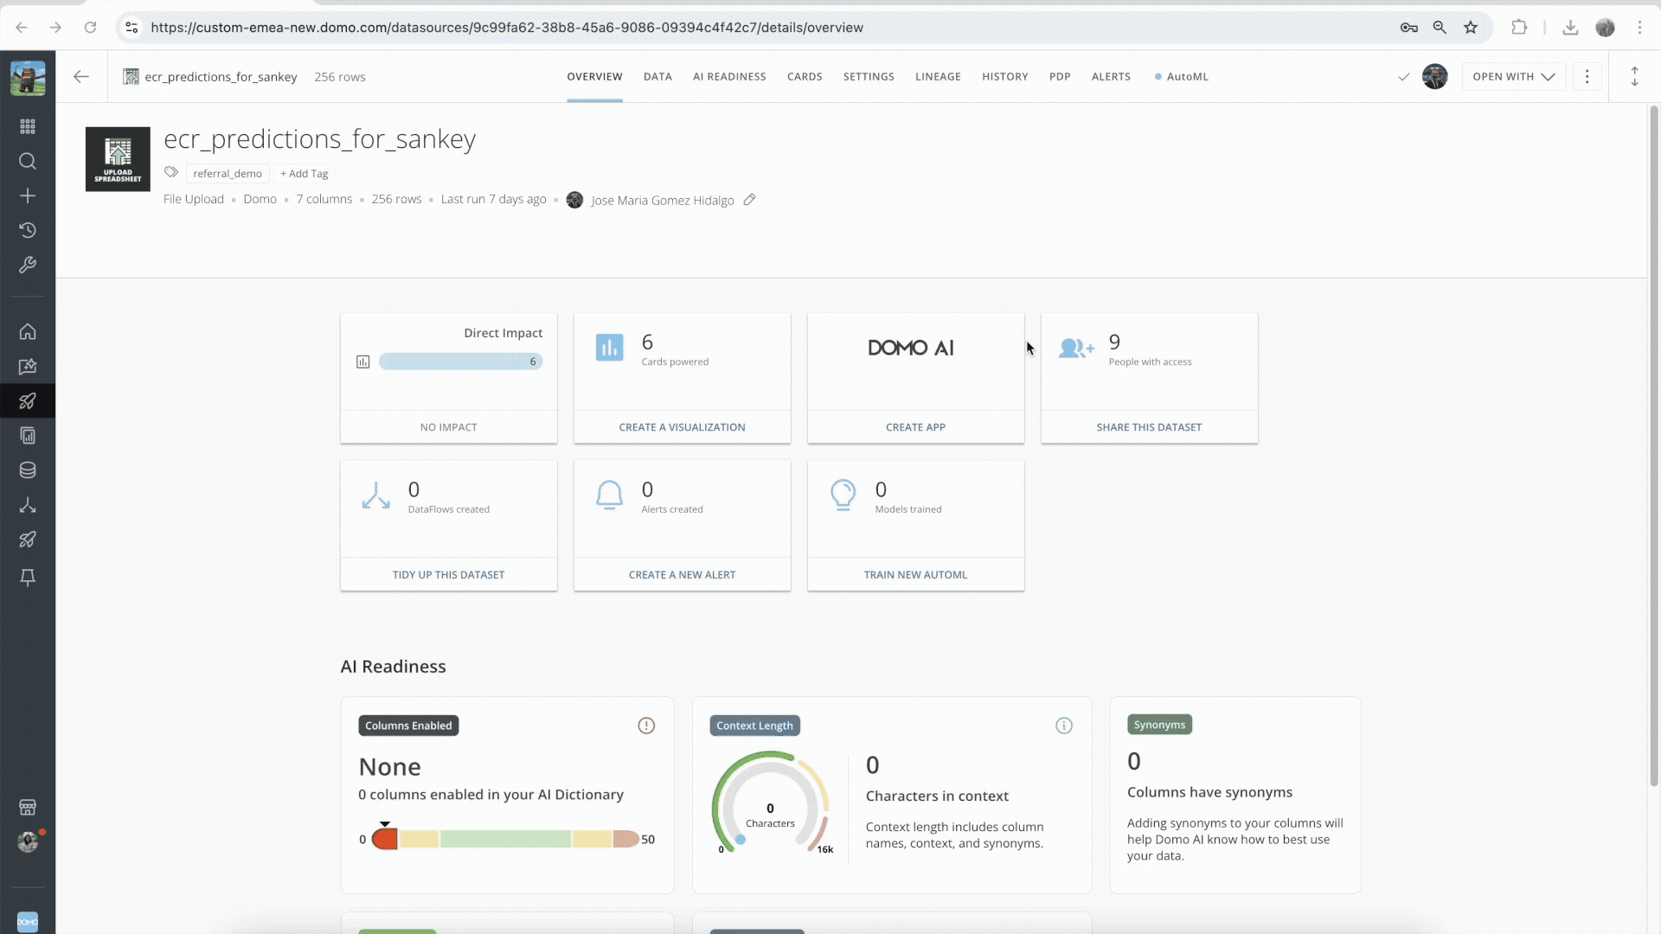The image size is (1661, 934).
Task: Click the vertical expand arrows icon
Action: 1634,77
